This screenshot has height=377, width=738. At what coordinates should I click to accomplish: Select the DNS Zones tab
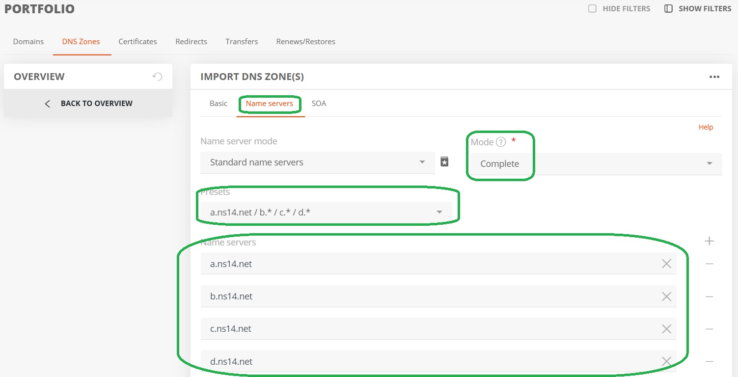click(81, 42)
